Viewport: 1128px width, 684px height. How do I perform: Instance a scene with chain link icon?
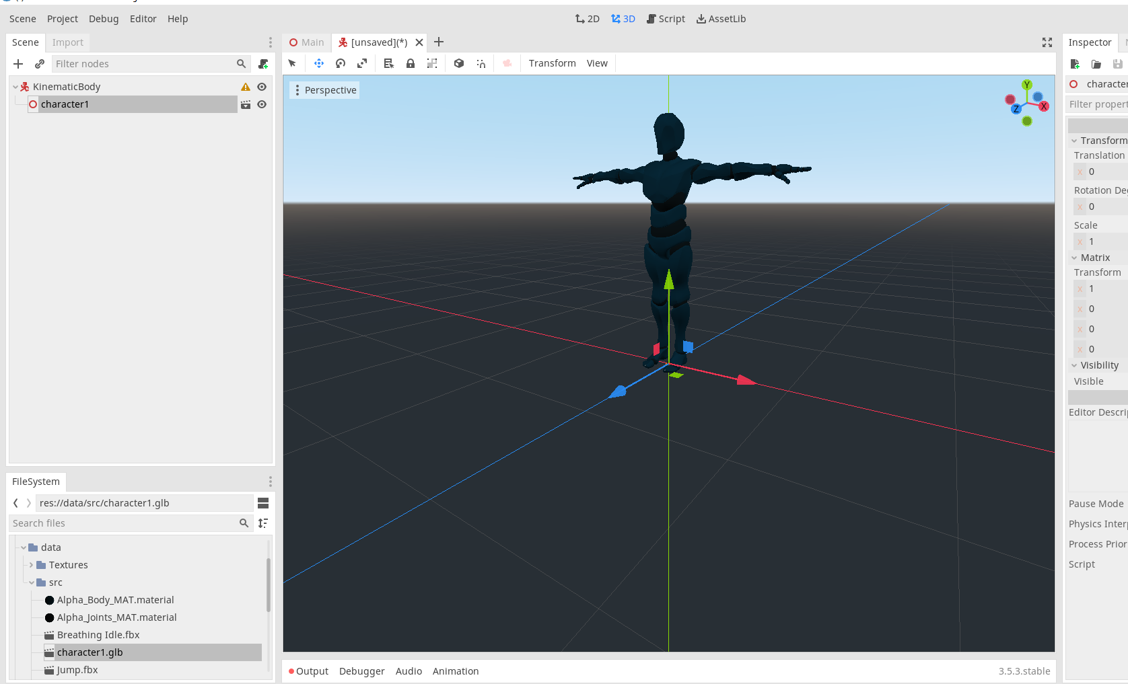[x=40, y=64]
